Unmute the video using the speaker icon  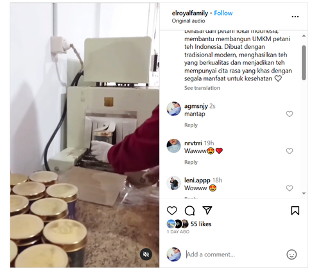[146, 254]
